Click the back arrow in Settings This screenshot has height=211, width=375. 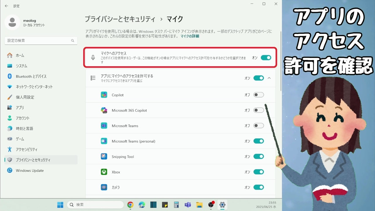(6, 6)
